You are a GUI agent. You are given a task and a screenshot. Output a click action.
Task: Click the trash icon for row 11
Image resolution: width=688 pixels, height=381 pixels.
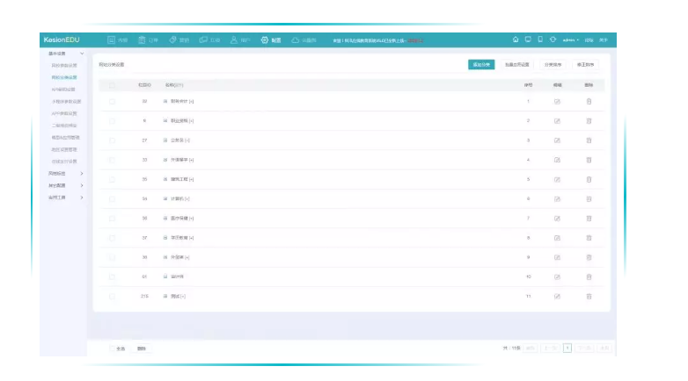589,296
